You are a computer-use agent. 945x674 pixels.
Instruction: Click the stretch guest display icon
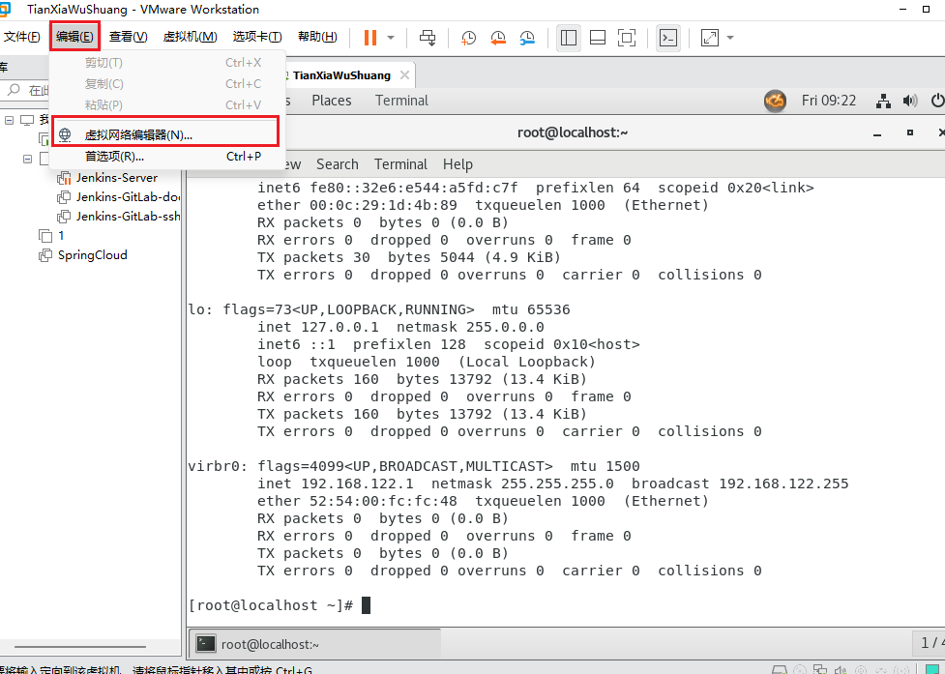pos(709,38)
